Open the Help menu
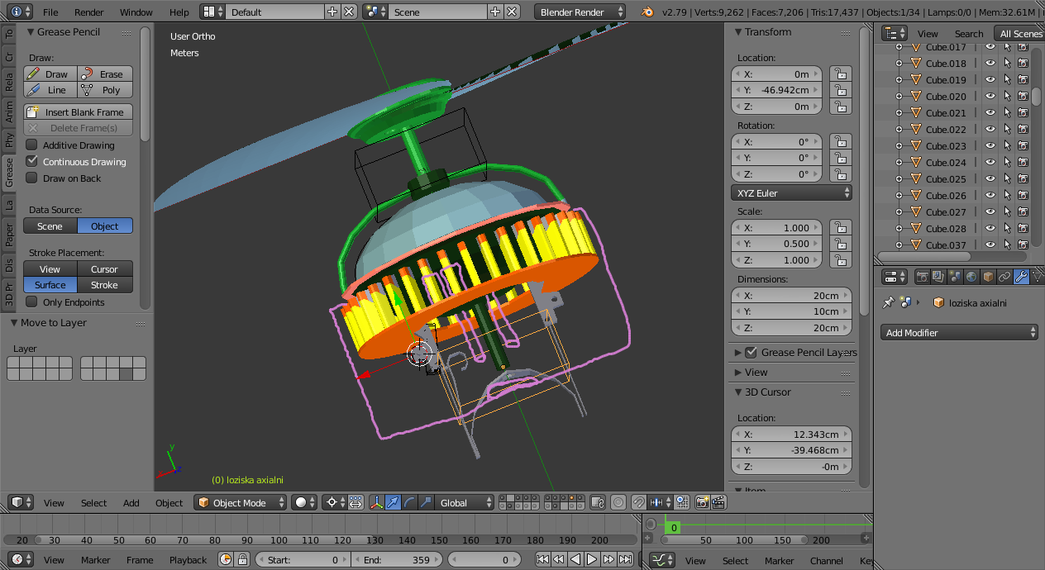The height and width of the screenshot is (570, 1045). coord(179,12)
